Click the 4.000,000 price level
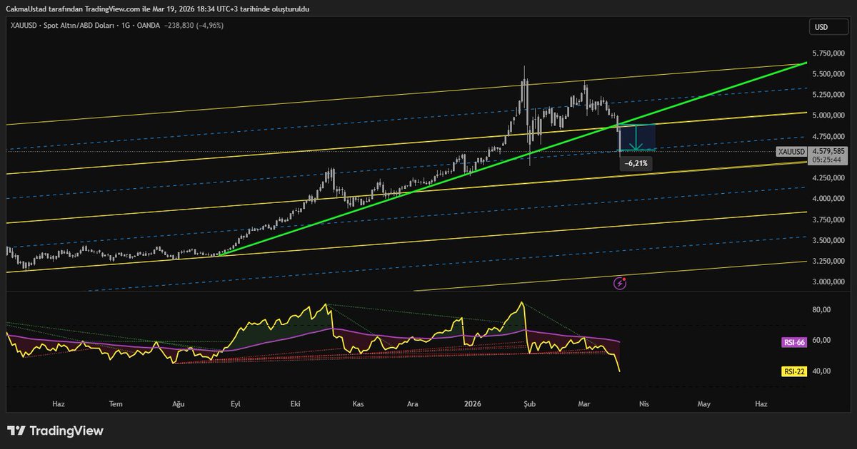 click(x=829, y=199)
